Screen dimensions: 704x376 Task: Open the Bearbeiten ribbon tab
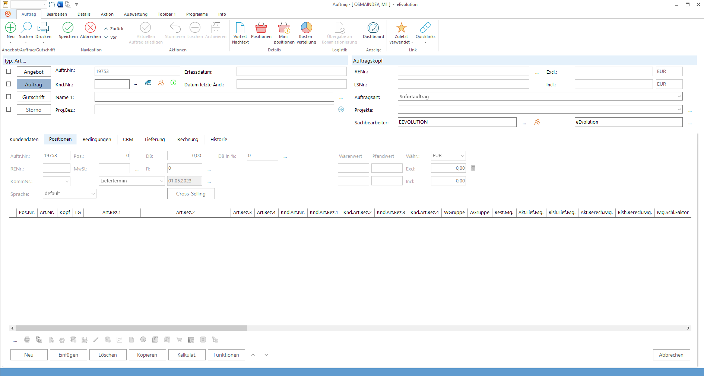coord(57,14)
